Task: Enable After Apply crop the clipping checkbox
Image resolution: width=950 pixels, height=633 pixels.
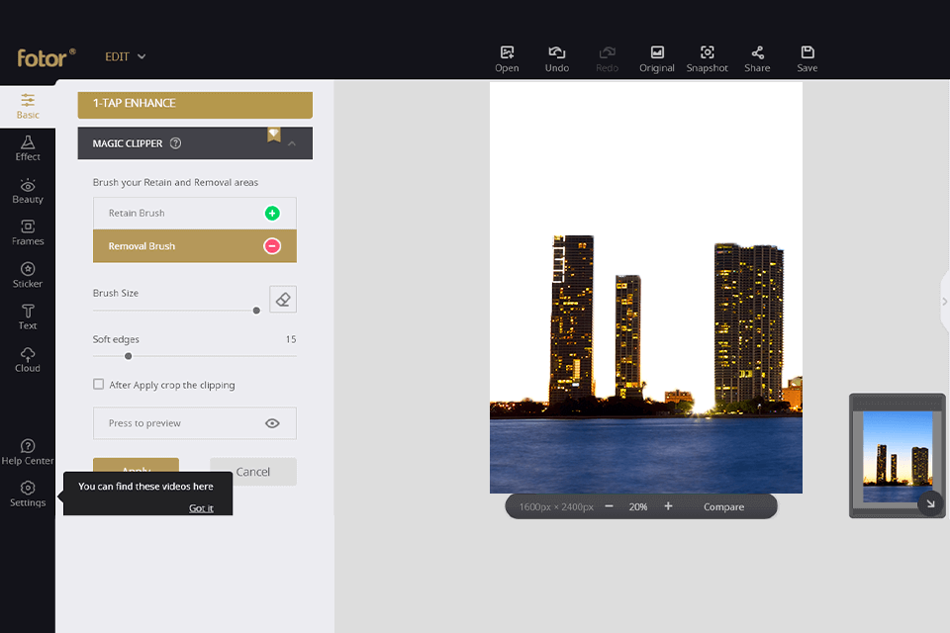Action: [98, 385]
